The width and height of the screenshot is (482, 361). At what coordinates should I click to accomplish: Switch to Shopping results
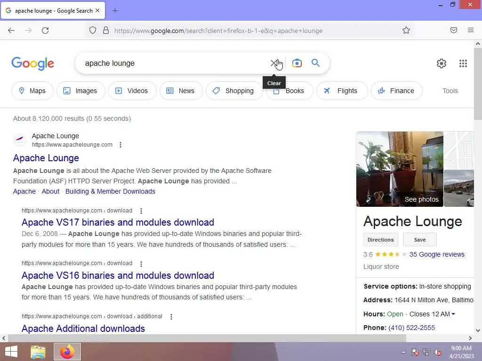(x=234, y=91)
